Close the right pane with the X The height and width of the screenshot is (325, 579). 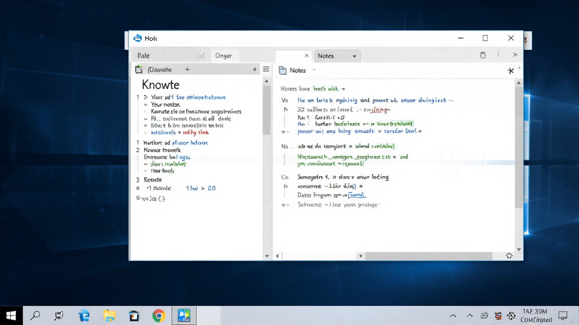(515, 55)
